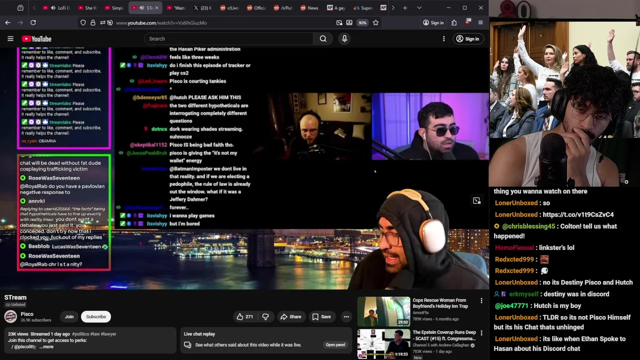The image size is (640, 360).
Task: Click the t.co link in LonerUnboxed's chat message
Action: tap(578, 214)
